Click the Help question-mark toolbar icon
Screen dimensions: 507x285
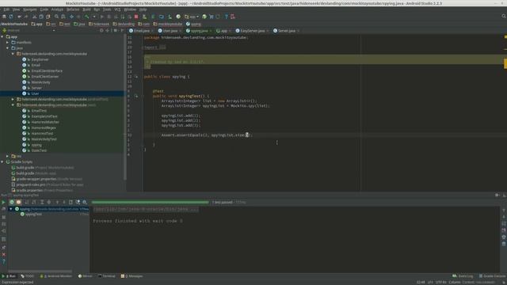(x=226, y=17)
